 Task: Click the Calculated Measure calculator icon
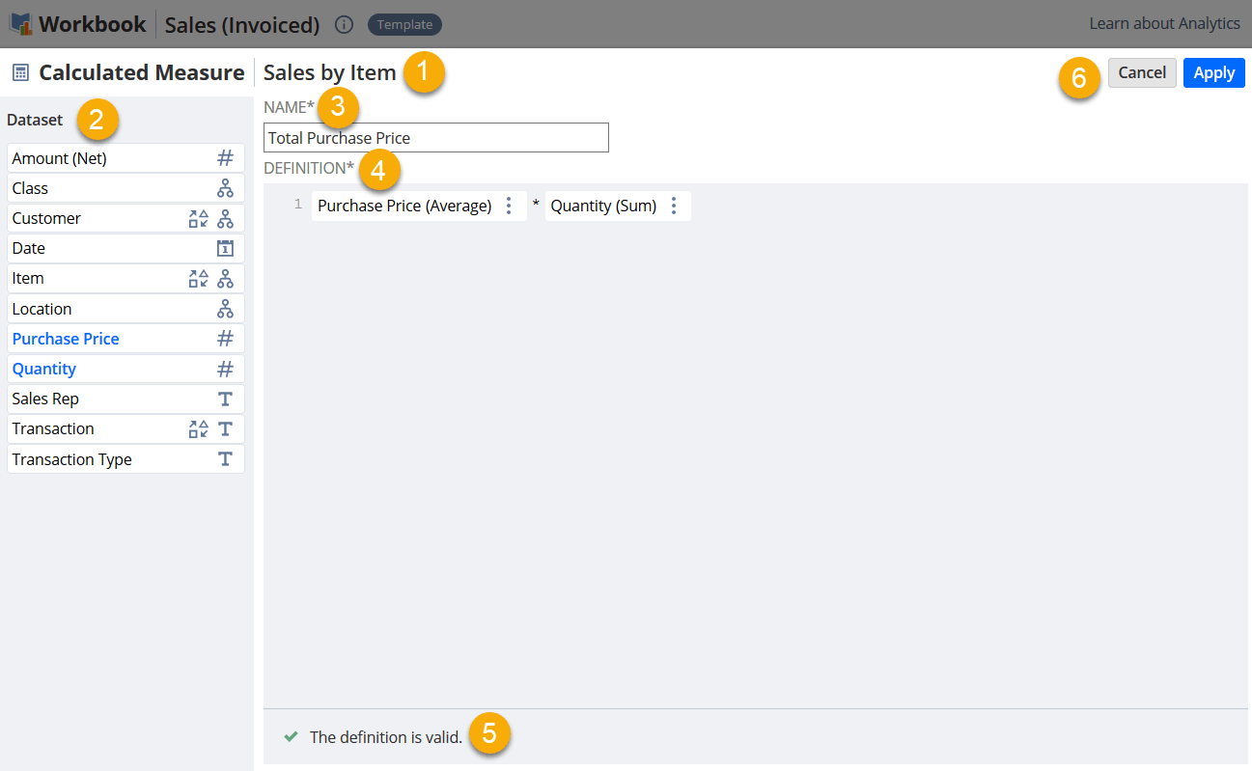20,72
